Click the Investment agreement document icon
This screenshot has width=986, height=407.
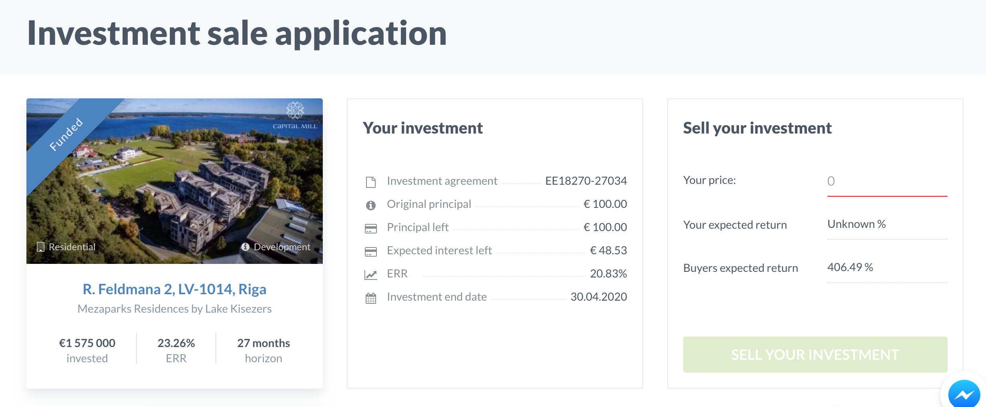coord(371,182)
